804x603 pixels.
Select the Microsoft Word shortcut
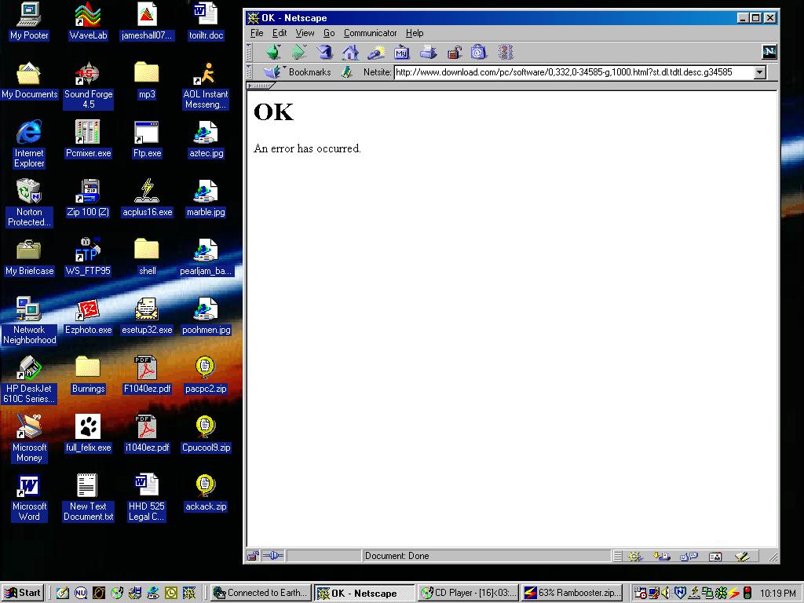tap(29, 498)
